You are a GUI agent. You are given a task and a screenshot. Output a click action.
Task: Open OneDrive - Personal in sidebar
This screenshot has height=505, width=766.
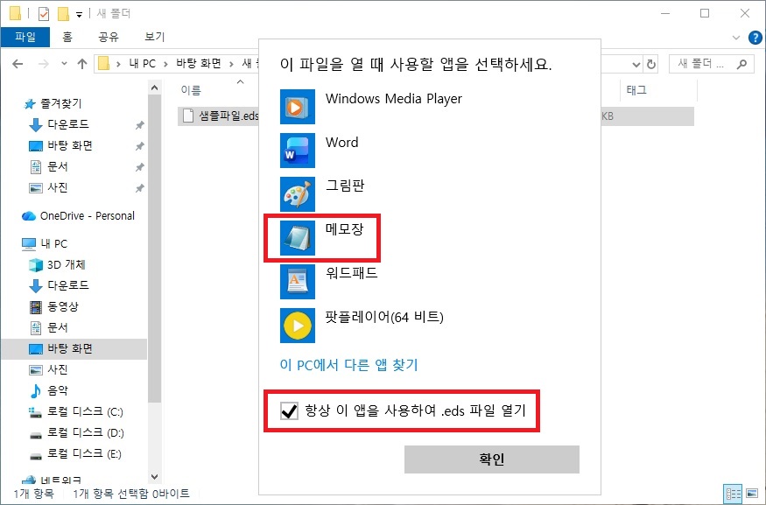pyautogui.click(x=87, y=216)
